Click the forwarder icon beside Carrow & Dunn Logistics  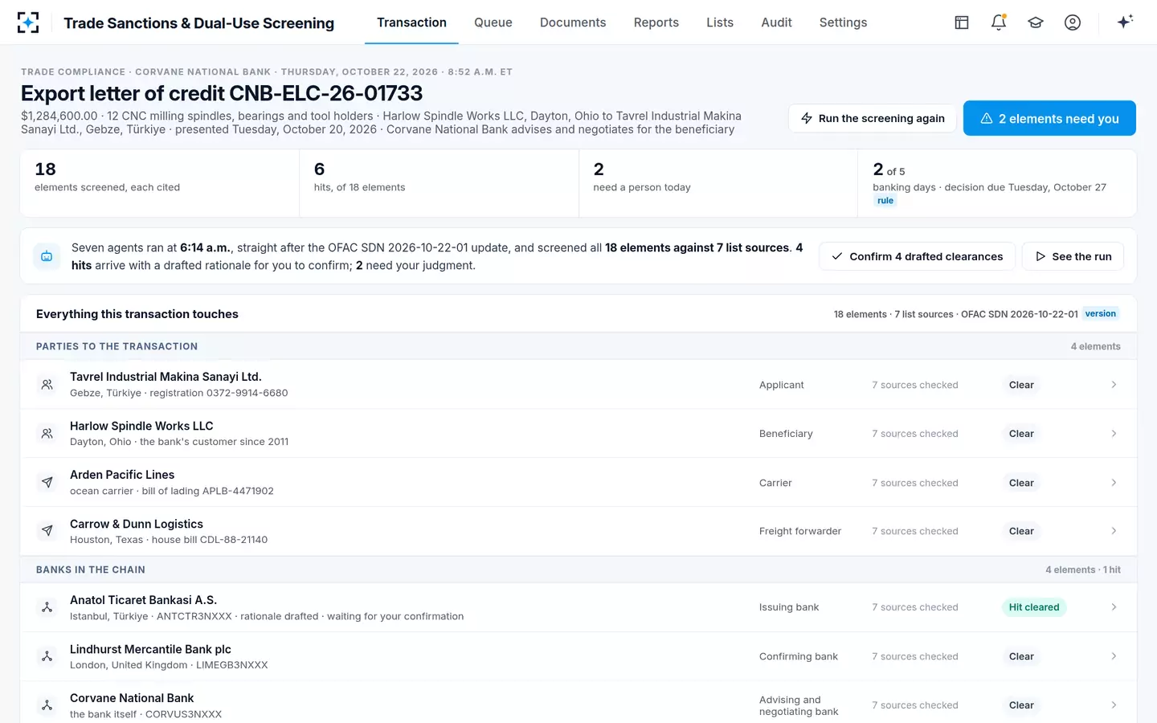47,531
